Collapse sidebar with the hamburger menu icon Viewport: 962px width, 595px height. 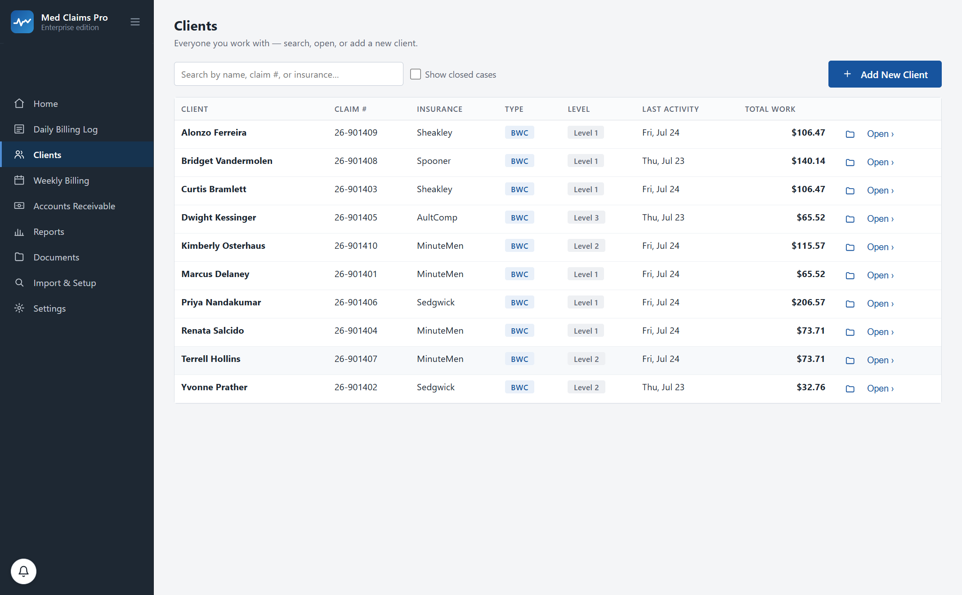click(x=135, y=22)
